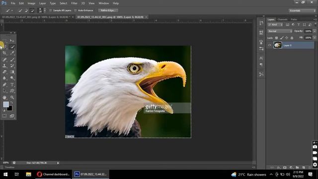Switch to the Channels tab
Image resolution: width=318 pixels, height=179 pixels.
282,19
